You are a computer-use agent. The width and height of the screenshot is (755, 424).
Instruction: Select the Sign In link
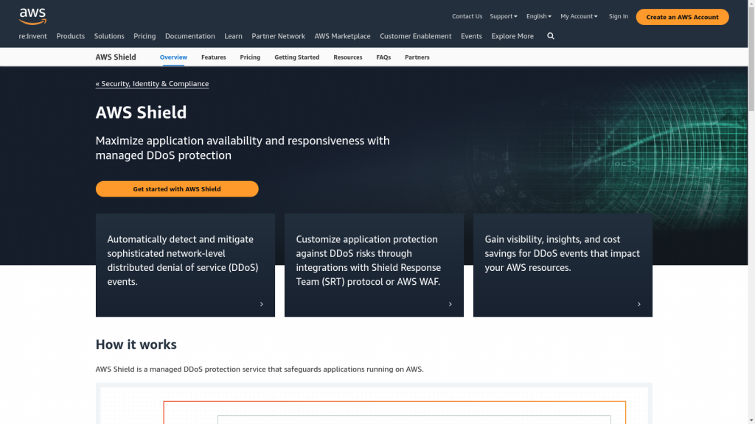pyautogui.click(x=618, y=15)
